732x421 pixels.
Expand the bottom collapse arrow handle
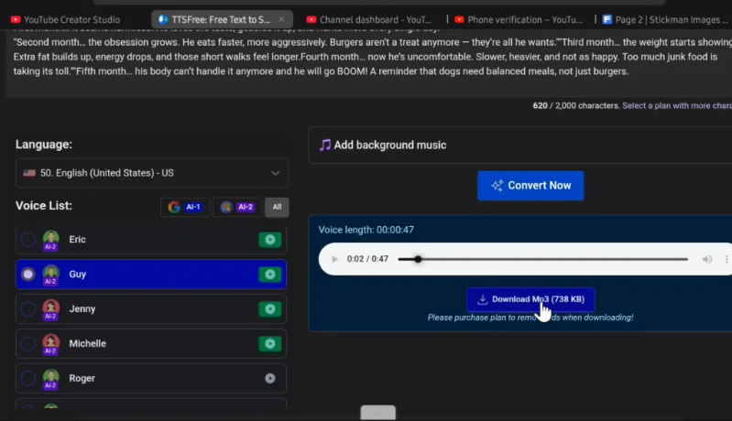pyautogui.click(x=377, y=413)
